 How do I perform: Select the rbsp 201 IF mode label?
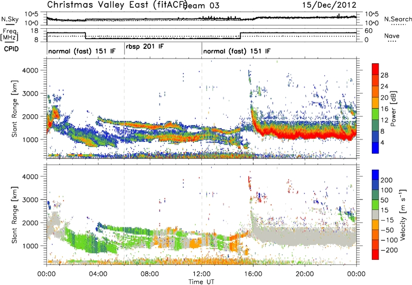[145, 47]
